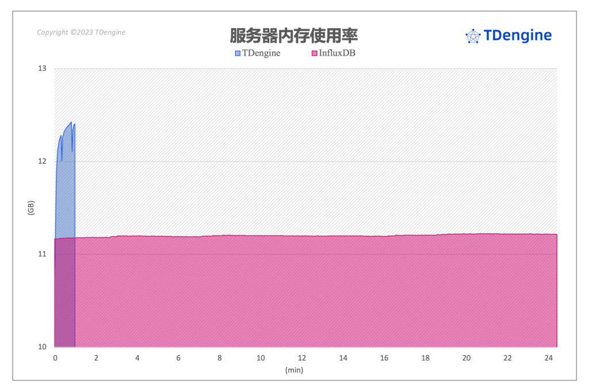This screenshot has width=589, height=392.
Task: Select the TDengine legend label text
Action: tap(261, 54)
